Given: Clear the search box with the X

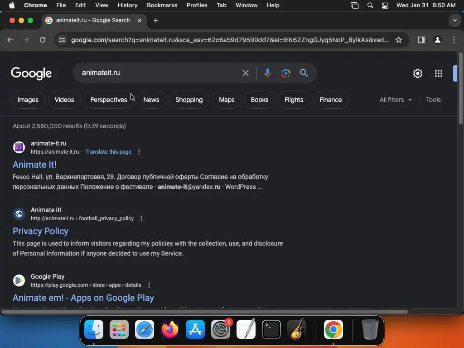Looking at the screenshot, I should [x=245, y=73].
